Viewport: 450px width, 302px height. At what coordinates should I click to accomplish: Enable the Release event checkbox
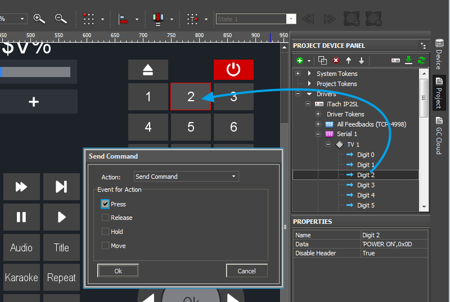[x=105, y=218]
